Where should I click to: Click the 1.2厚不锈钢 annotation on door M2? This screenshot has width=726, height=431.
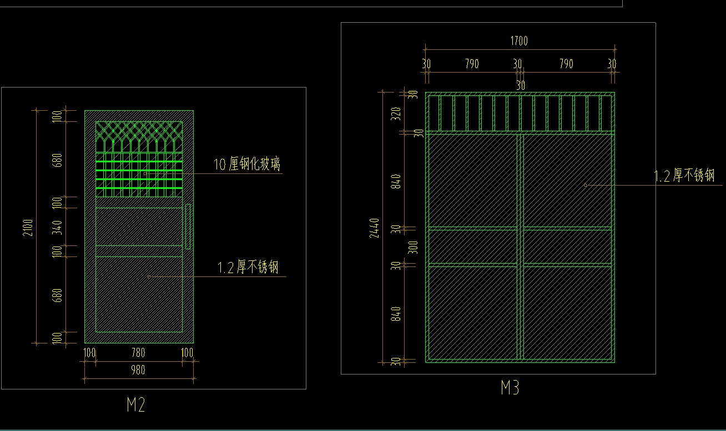pyautogui.click(x=248, y=268)
